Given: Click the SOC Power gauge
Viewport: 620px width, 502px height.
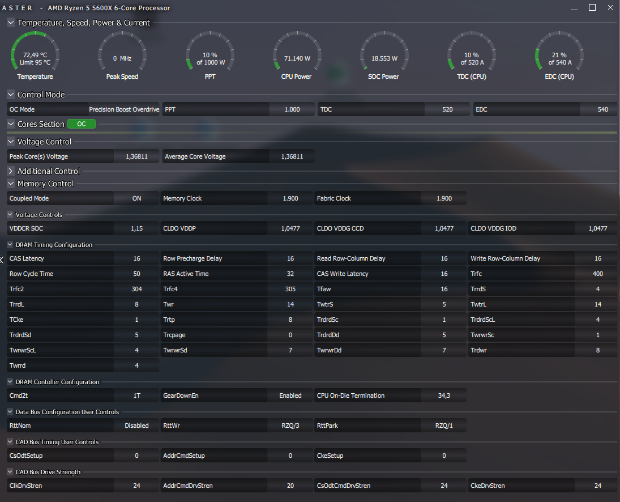Looking at the screenshot, I should coord(384,56).
